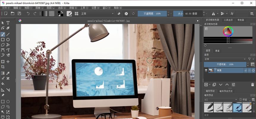This screenshot has height=119, width=256.
Task: Select the Transform tool
Action: tap(3, 62)
